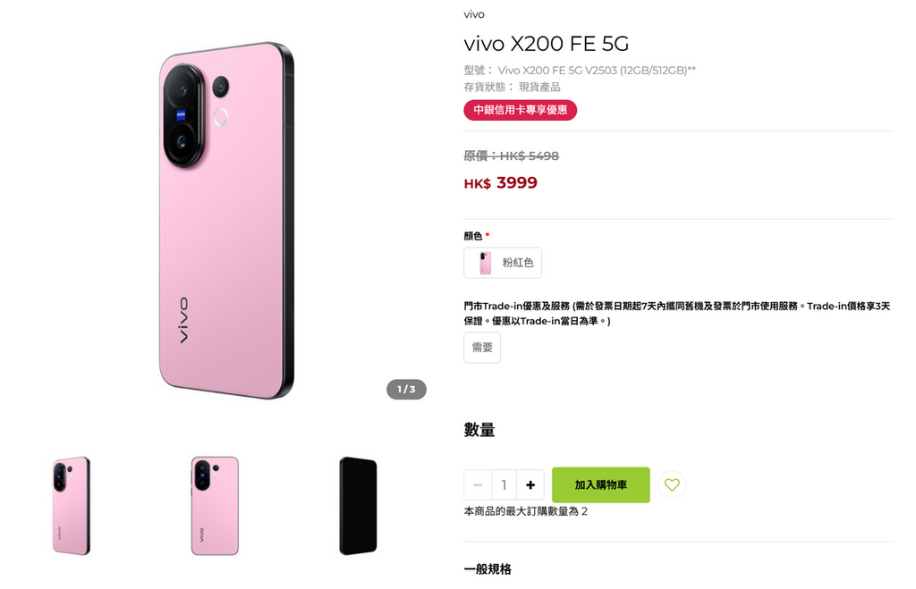Click the 一般規格 specifications heading
The image size is (916, 589).
(x=488, y=569)
